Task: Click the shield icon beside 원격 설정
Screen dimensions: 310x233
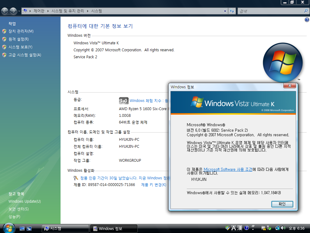Action: coord(4,39)
